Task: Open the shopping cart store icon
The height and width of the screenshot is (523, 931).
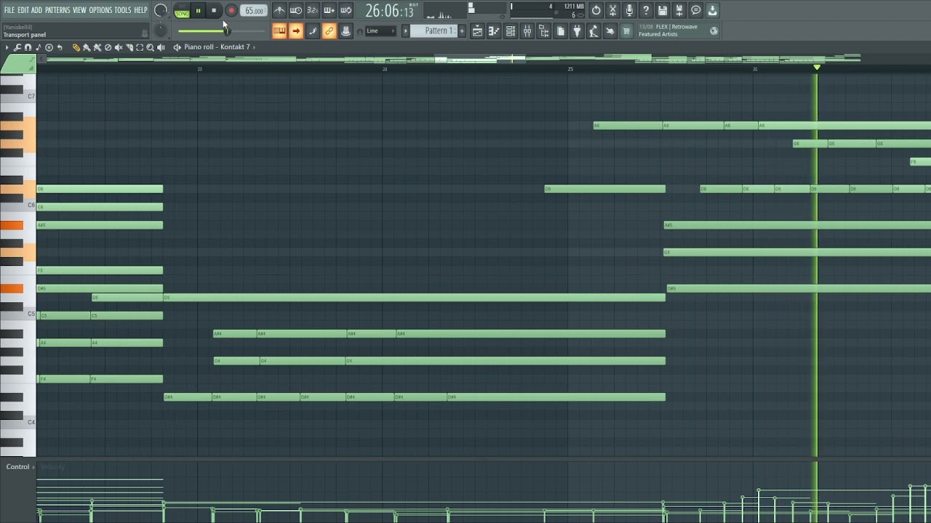Action: coord(626,31)
